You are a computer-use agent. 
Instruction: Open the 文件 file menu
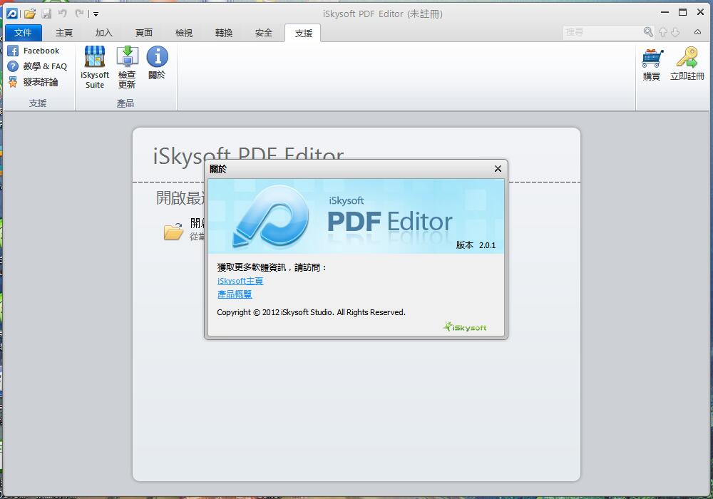(24, 33)
